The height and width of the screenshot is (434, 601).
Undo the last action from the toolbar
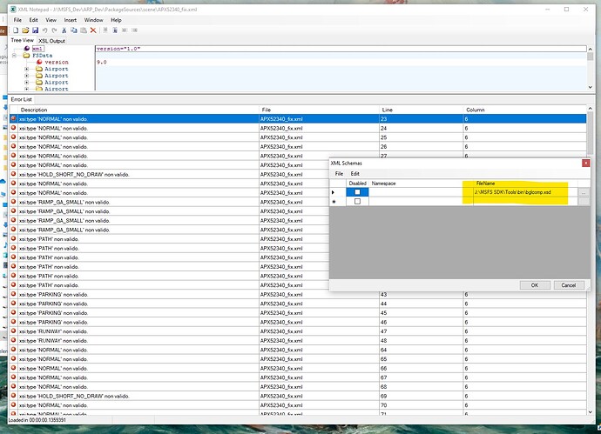pyautogui.click(x=44, y=30)
